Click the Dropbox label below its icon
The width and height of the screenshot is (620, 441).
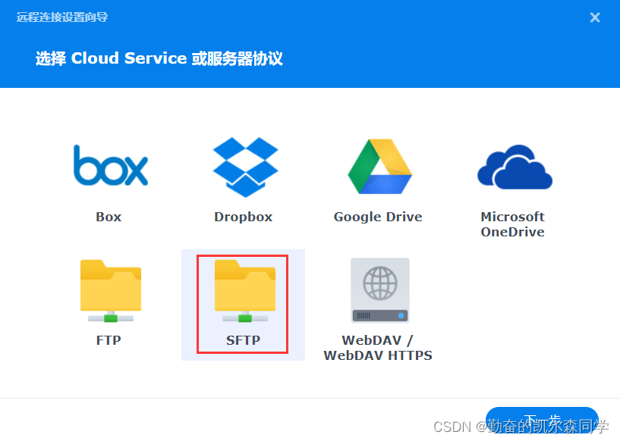[x=243, y=216]
